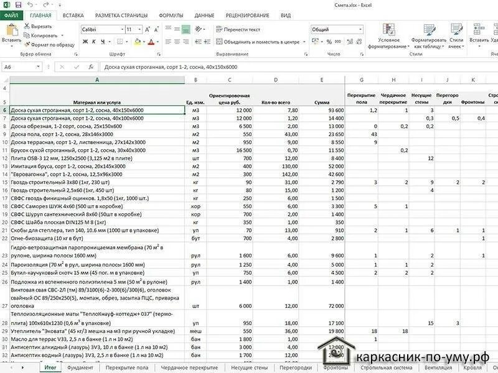Open the Font group dialog launcher
The image size is (498, 373).
[159, 54]
